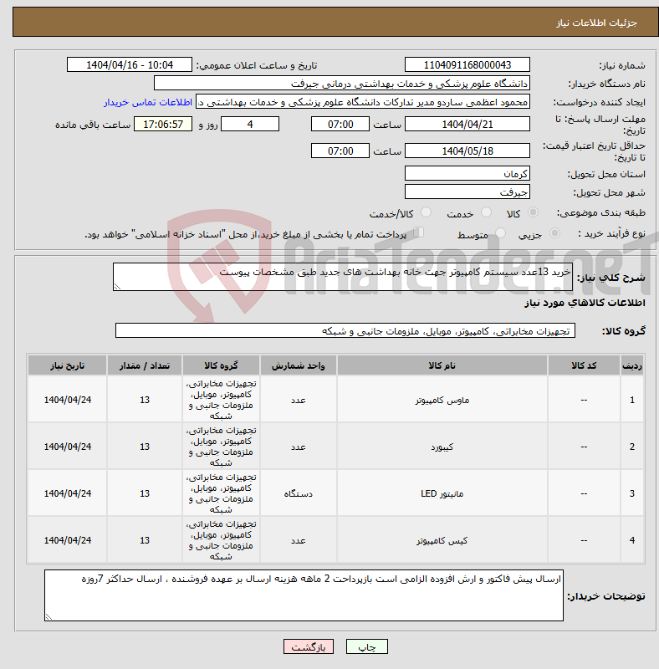Toggle Islamic treasury payment checkbox

pyautogui.click(x=419, y=232)
